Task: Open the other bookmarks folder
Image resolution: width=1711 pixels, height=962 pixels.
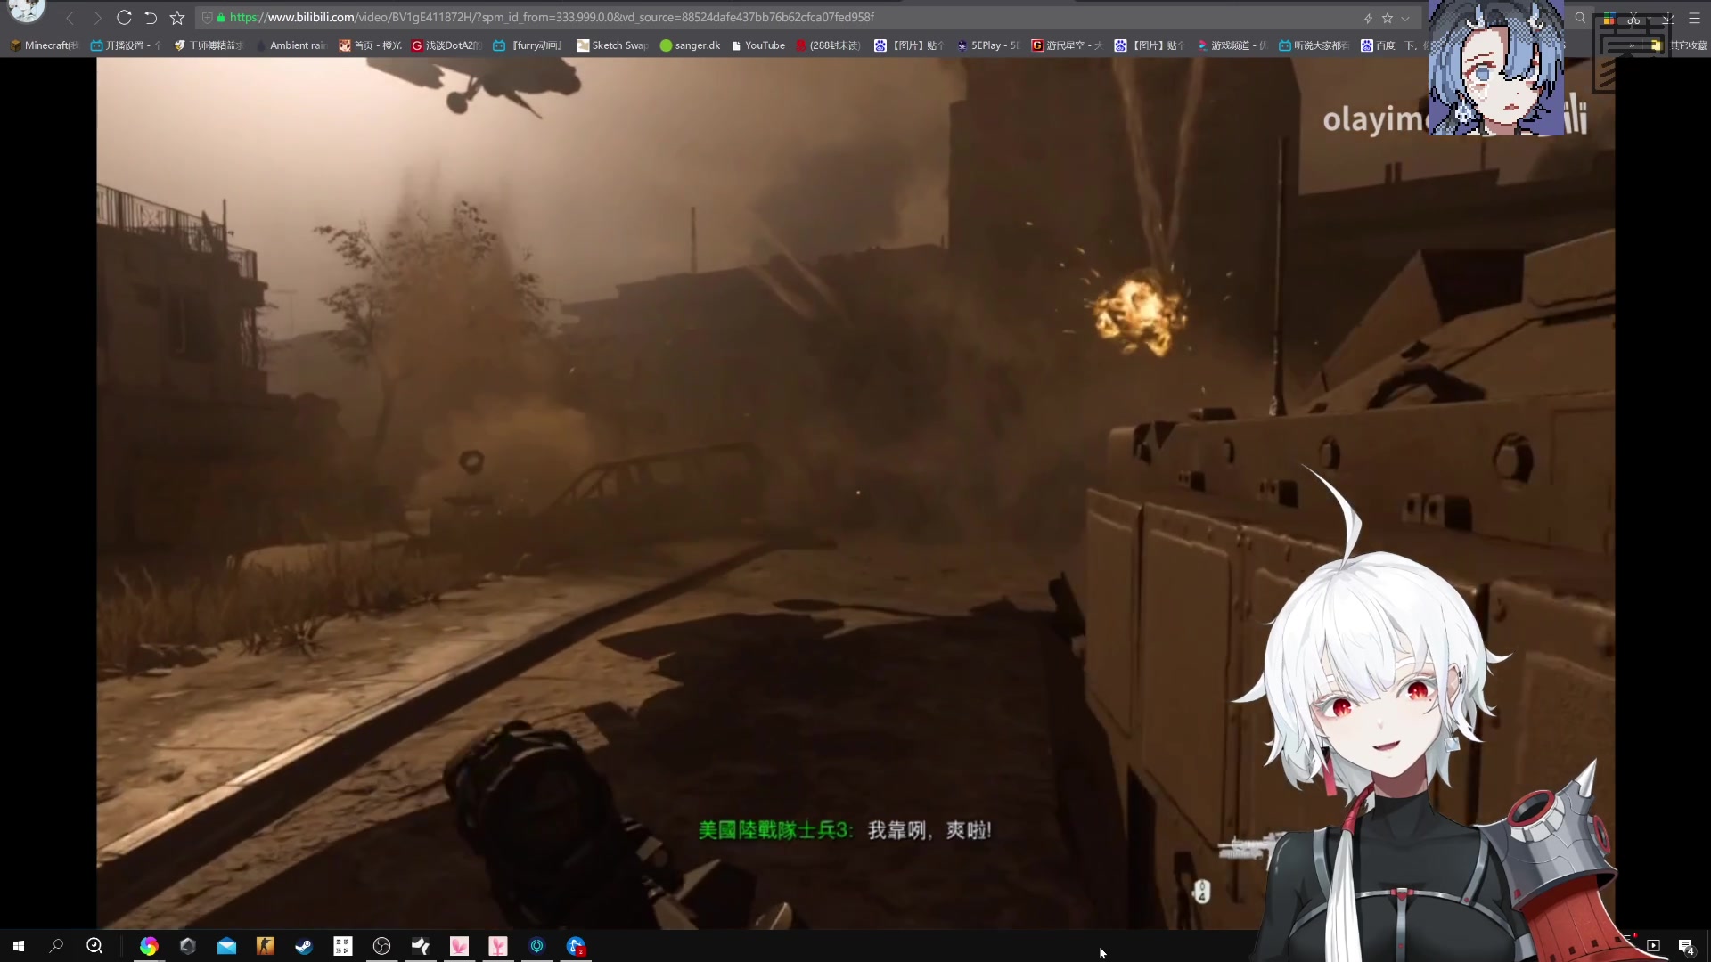Action: 1681,45
